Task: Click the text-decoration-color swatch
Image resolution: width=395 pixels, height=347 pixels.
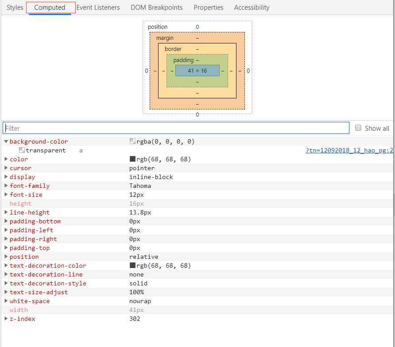Action: coord(132,265)
